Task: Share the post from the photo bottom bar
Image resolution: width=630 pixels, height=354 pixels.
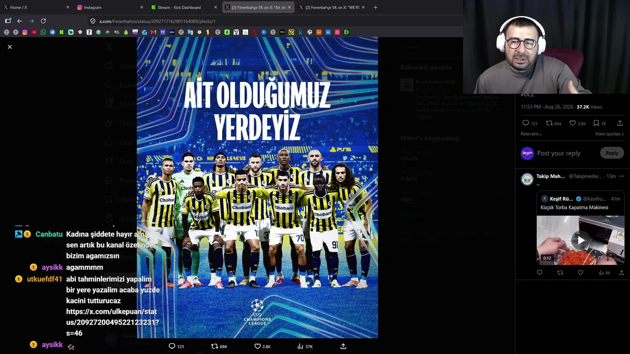Action: pos(344,346)
